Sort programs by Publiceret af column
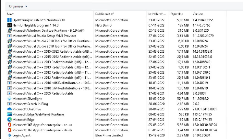This screenshot has width=243, height=139. click(104, 14)
